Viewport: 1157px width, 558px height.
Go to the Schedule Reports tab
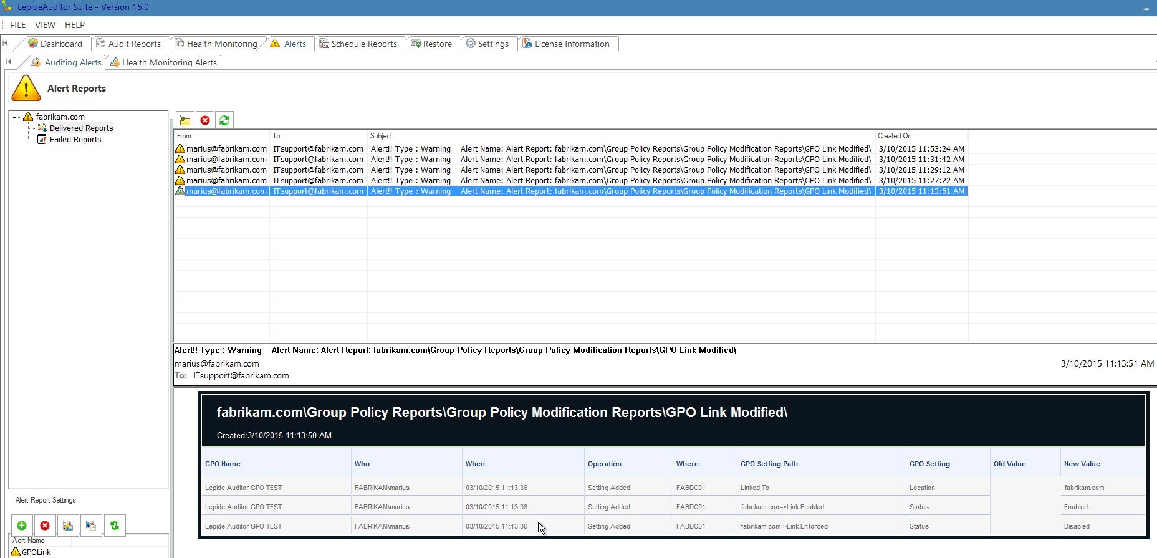click(x=363, y=44)
